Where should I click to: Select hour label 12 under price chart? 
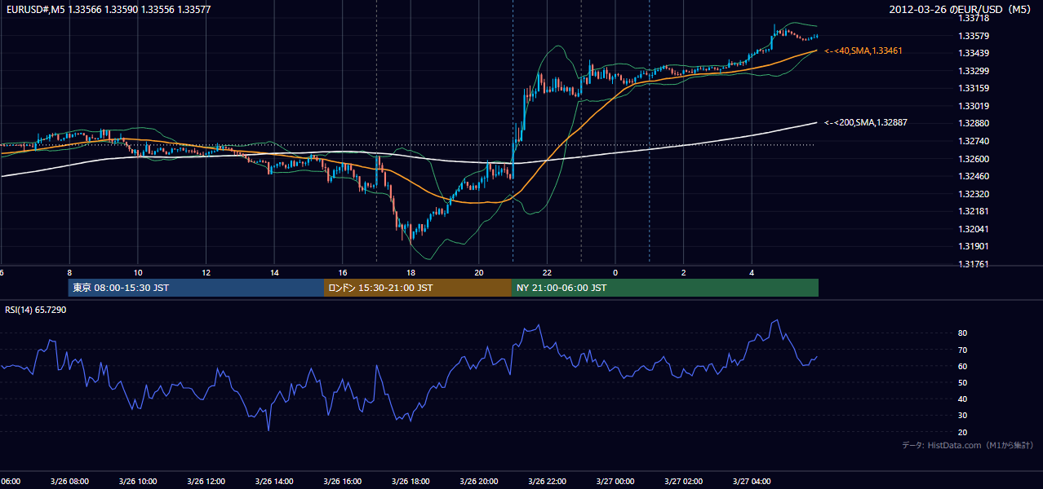(206, 272)
